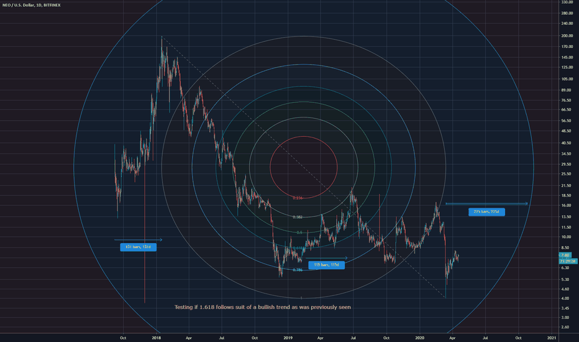Click the 2021 label on the time axis

tap(552, 338)
